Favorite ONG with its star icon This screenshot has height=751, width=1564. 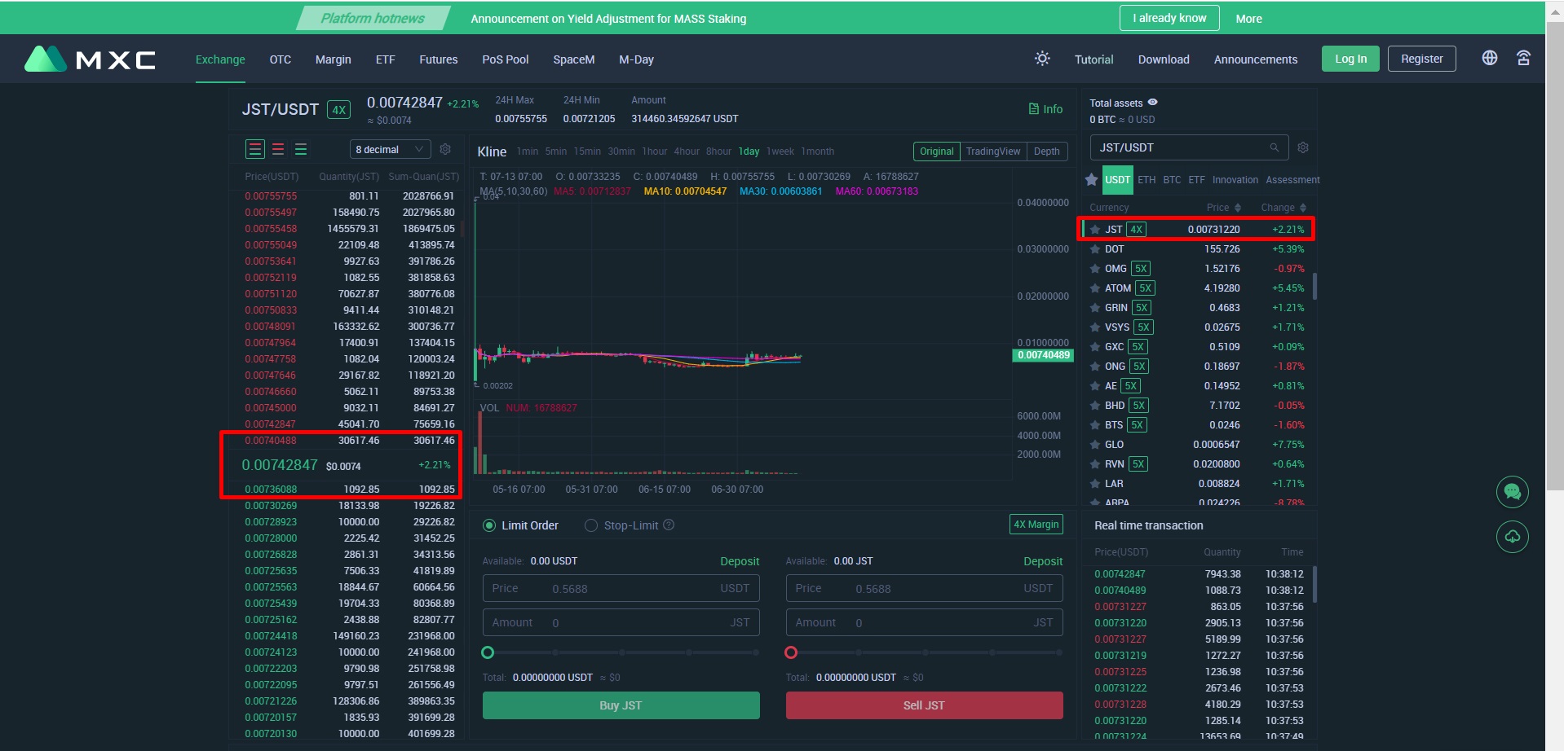coord(1095,367)
